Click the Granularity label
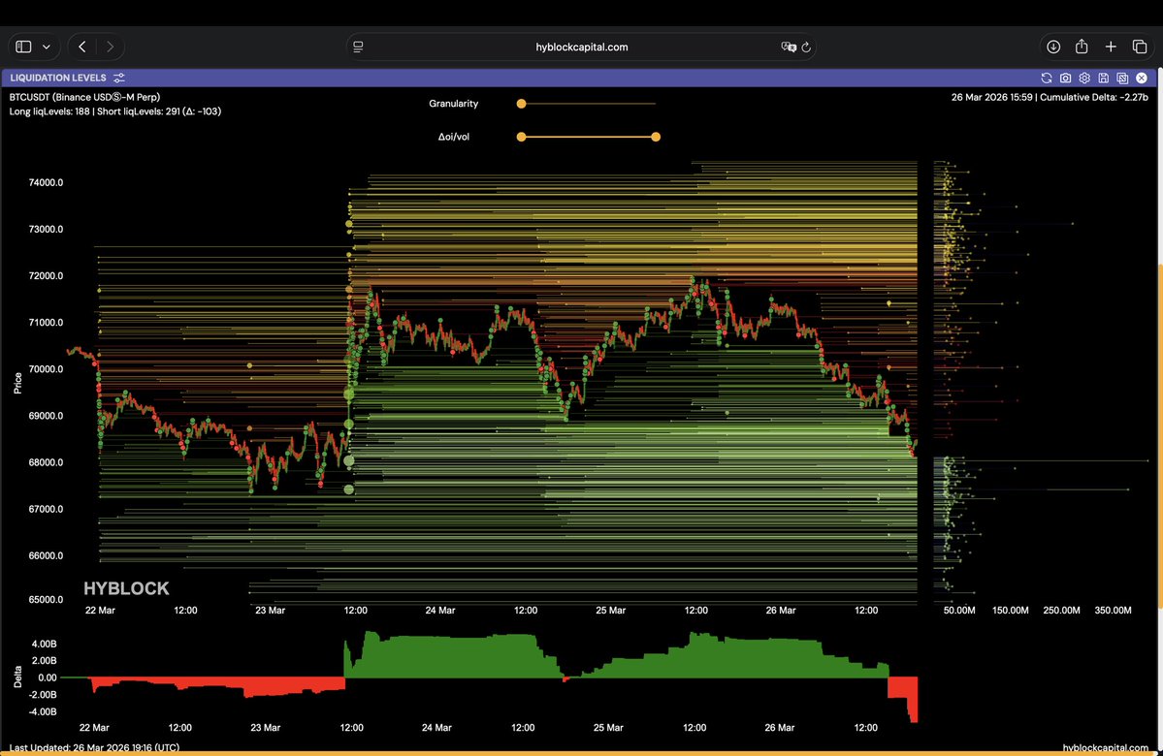Viewport: 1163px width, 756px height. tap(453, 104)
